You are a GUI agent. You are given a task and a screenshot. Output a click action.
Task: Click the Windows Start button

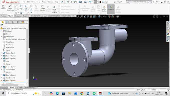point(3,93)
